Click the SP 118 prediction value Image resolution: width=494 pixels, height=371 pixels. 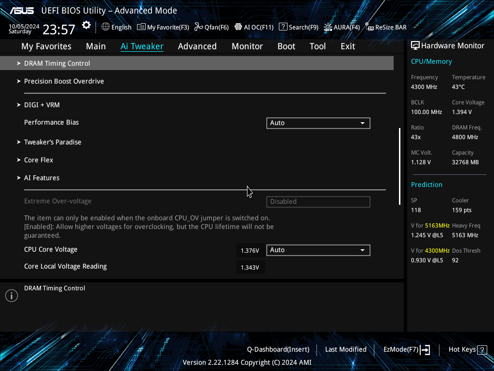tap(416, 210)
